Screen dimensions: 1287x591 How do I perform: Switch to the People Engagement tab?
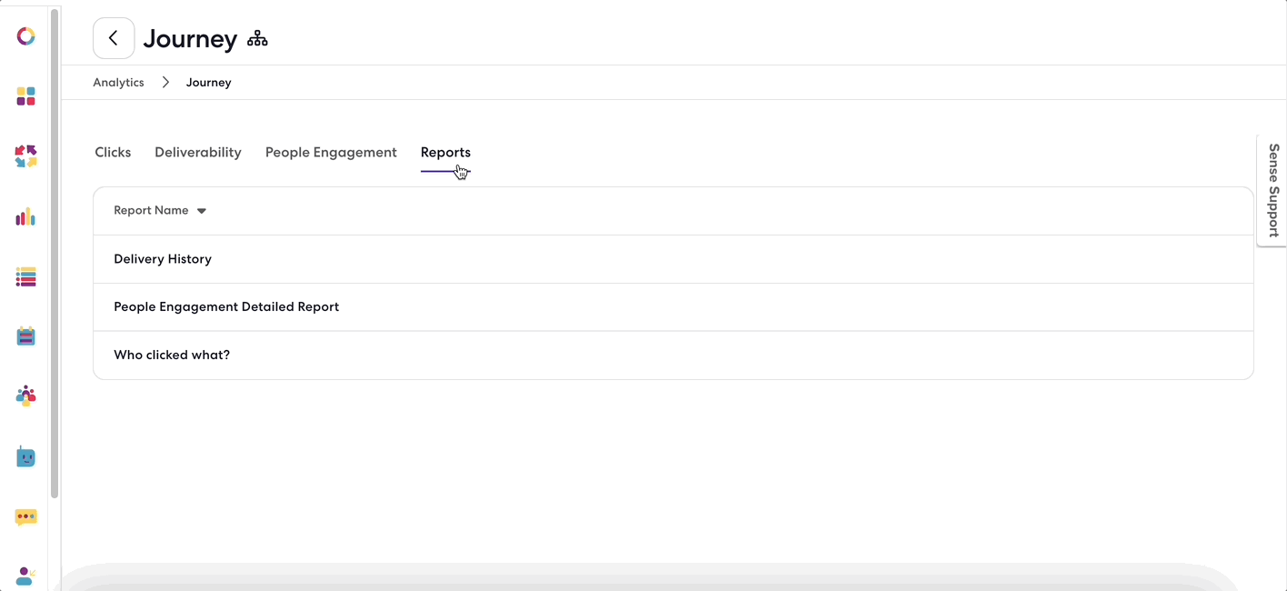click(331, 153)
